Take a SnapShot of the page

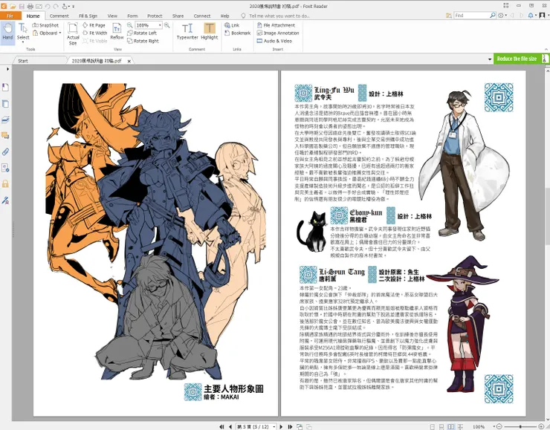45,25
